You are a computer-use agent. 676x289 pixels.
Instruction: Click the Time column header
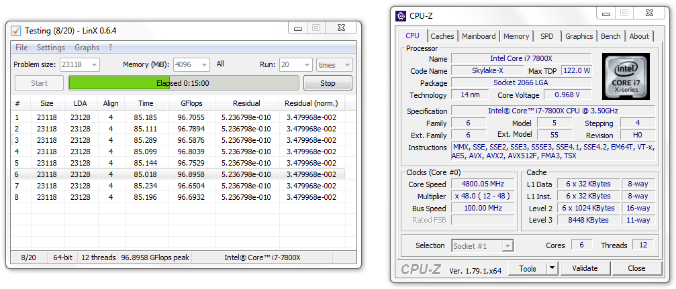coord(146,103)
